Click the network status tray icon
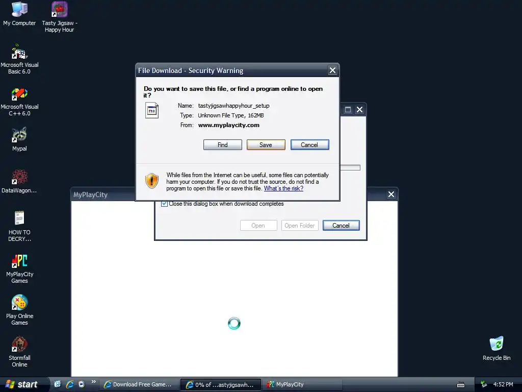The height and width of the screenshot is (392, 522). click(x=484, y=385)
